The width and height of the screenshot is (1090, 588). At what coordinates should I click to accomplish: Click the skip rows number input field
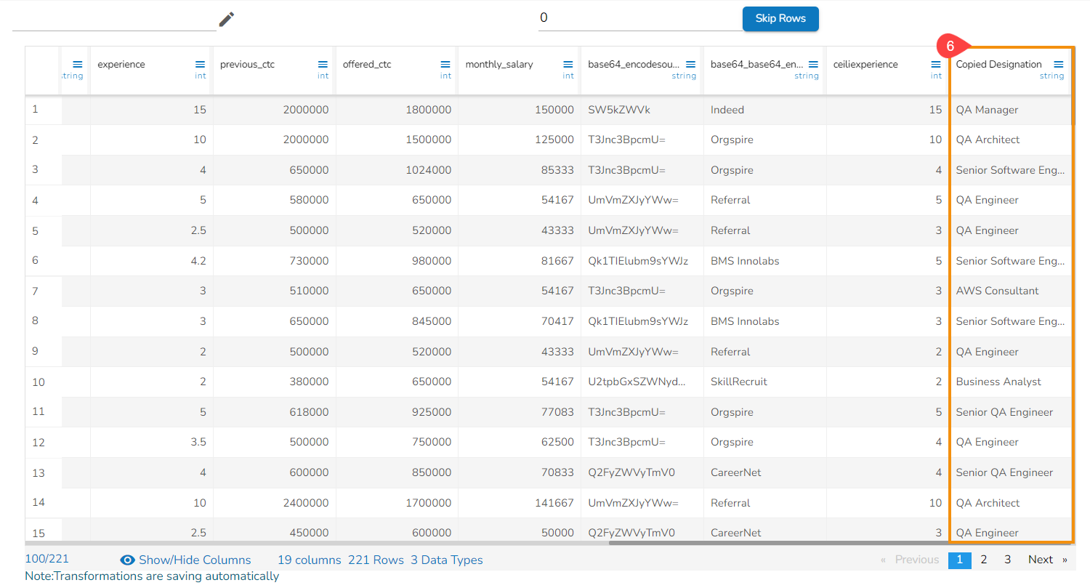(x=639, y=18)
